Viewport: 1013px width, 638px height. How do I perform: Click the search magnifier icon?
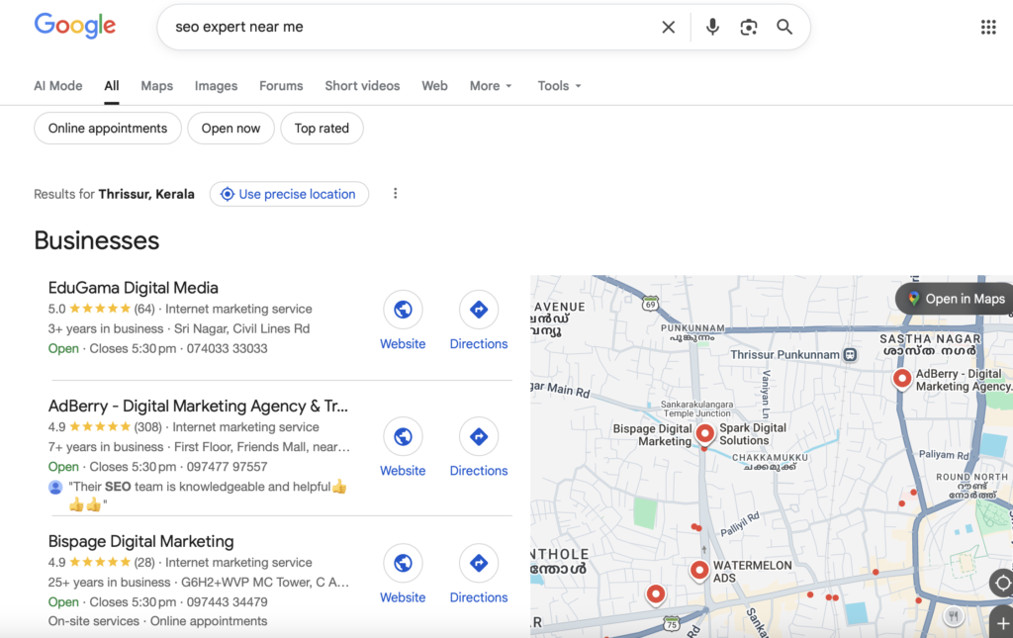(784, 27)
